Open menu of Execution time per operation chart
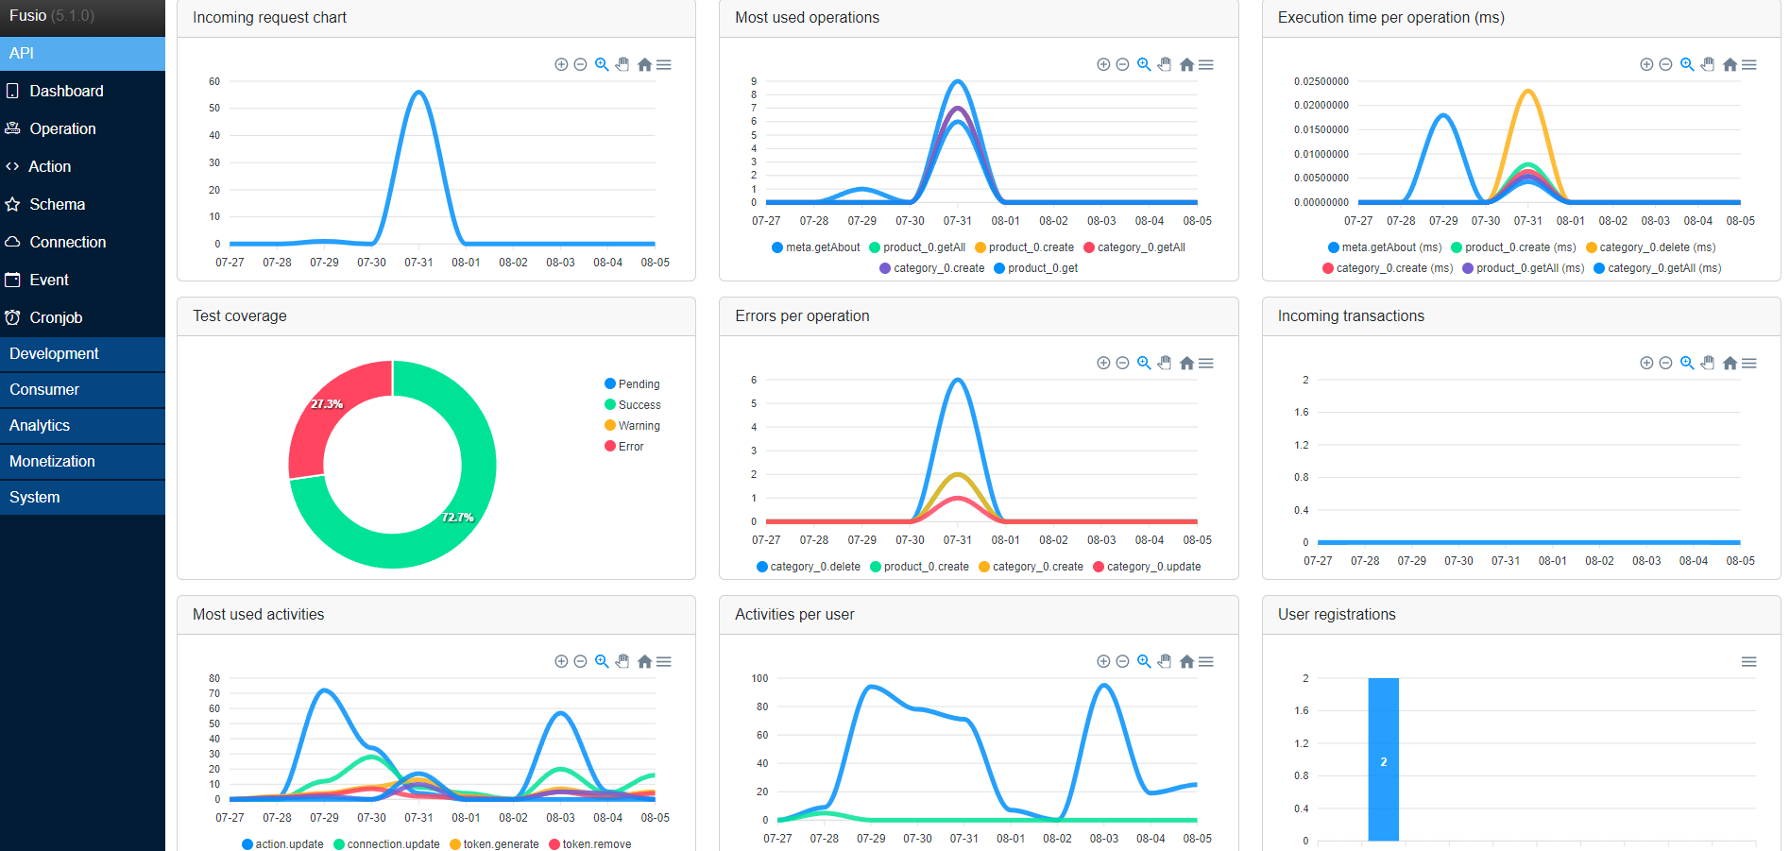This screenshot has height=851, width=1790. pyautogui.click(x=1749, y=64)
